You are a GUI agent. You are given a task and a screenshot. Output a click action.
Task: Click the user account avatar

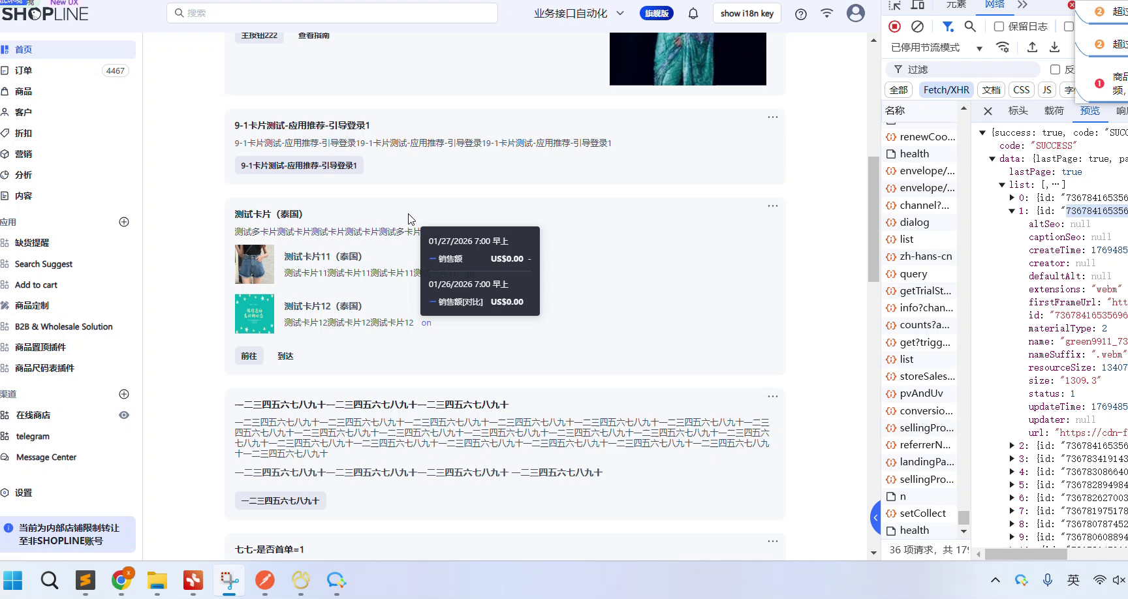(x=855, y=13)
